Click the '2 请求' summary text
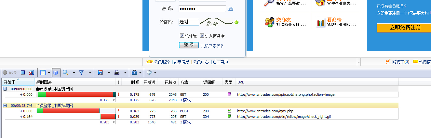Screen dimensions: 431x138 pyautogui.click(x=185, y=122)
